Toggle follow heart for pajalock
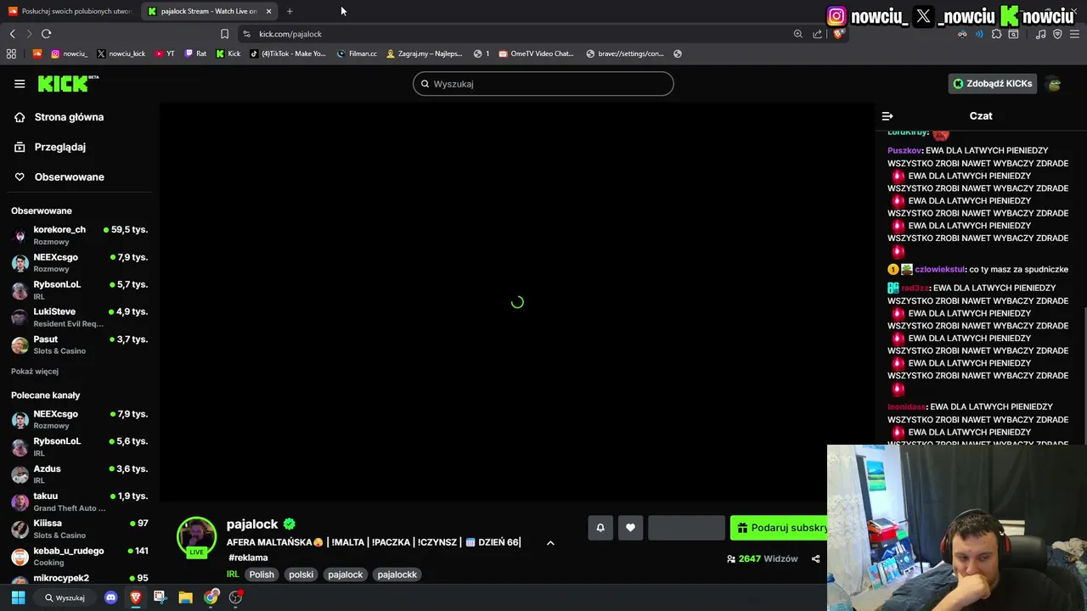The image size is (1087, 611). click(630, 528)
